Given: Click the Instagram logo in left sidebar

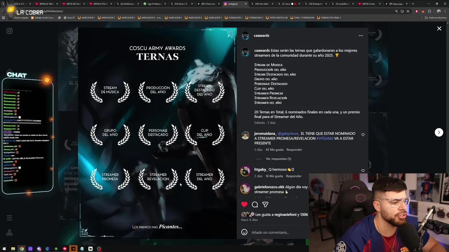Looking at the screenshot, I should pyautogui.click(x=9, y=31).
